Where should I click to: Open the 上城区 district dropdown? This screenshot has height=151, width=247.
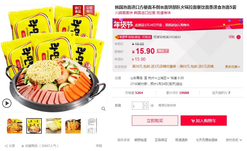coord(163,78)
